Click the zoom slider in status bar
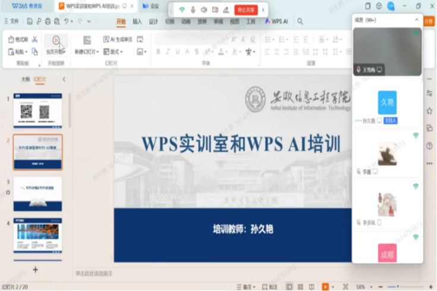The image size is (437, 291). pyautogui.click(x=398, y=286)
